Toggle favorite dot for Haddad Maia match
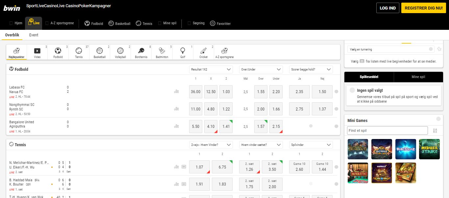This screenshot has width=449, height=198. coord(336,184)
